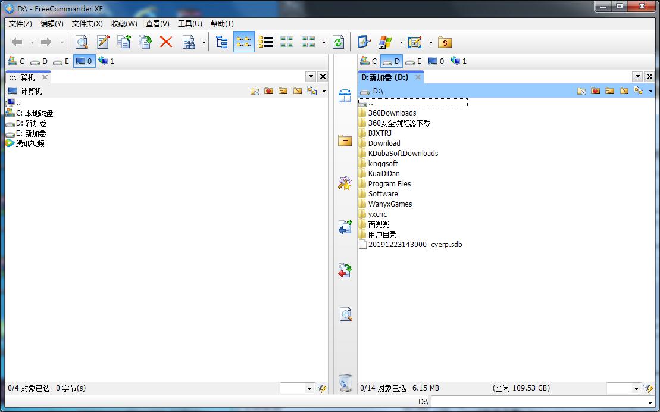Open right panel tab list dropdown

point(637,77)
